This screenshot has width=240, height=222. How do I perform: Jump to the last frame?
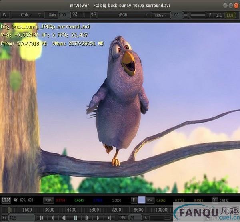tap(109, 218)
